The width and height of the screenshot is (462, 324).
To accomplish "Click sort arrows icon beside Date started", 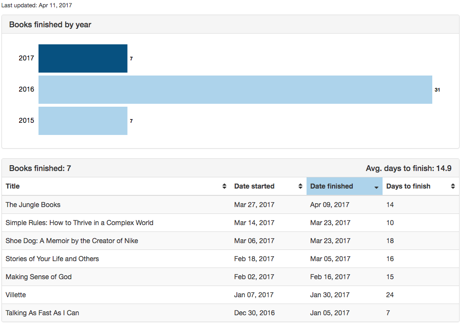I will point(300,186).
